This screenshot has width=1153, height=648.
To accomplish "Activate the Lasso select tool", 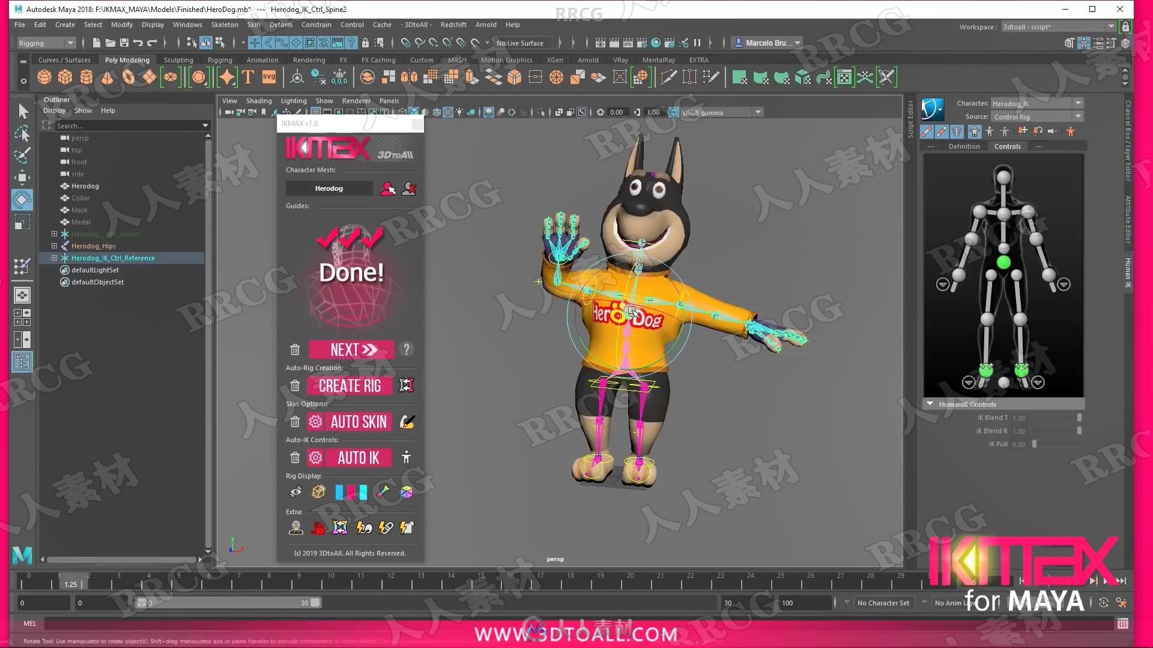I will click(22, 133).
